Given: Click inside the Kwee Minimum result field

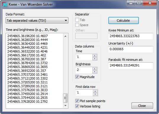Looking at the screenshot, I should pyautogui.click(x=131, y=36).
